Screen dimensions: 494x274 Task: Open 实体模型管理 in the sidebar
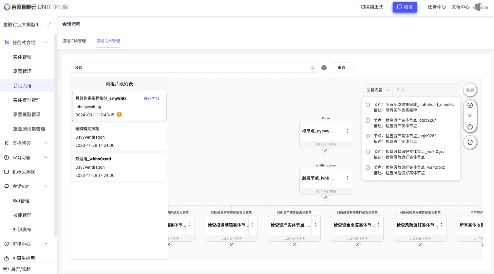click(x=27, y=100)
